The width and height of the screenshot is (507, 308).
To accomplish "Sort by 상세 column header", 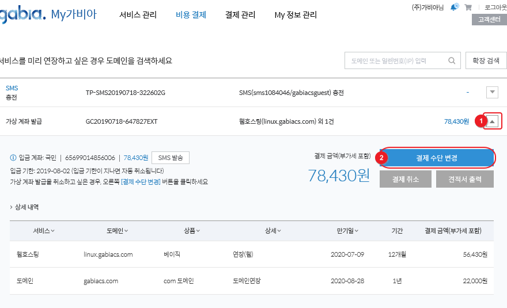I will click(273, 231).
